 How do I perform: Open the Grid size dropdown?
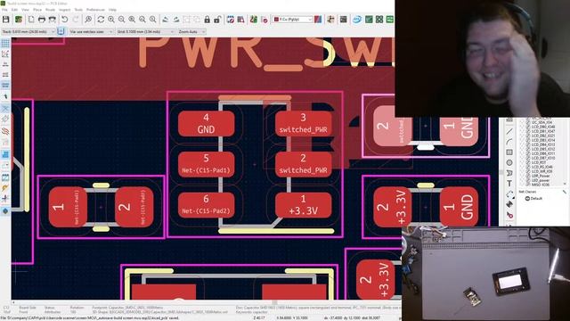click(145, 32)
